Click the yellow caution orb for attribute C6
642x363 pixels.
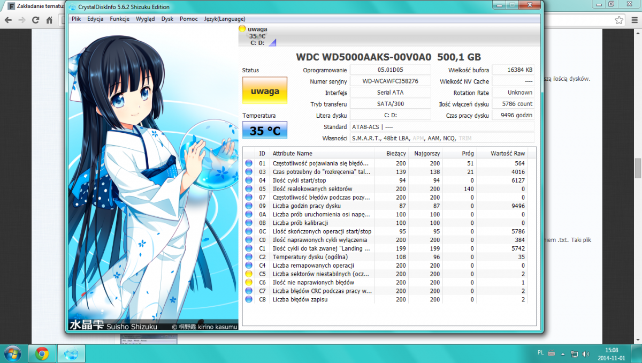tap(249, 283)
